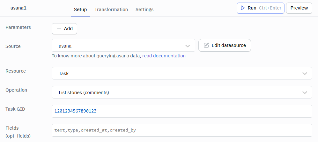Click the Task GID input field
The image size is (318, 142).
(182, 111)
